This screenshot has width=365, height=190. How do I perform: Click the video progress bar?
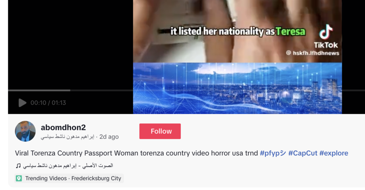(x=187, y=90)
